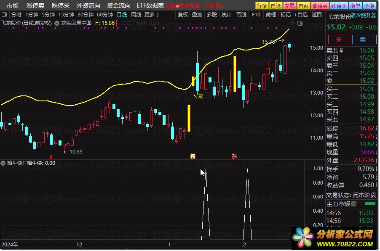Click the red 正券交易未登录 login link
The image size is (380, 251).
[x=183, y=5]
